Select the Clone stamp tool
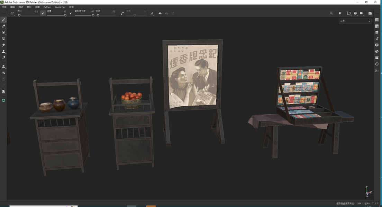 (4, 51)
